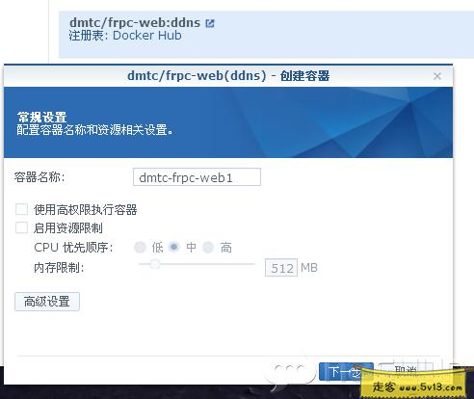474x399 pixels.
Task: Click the 512 MB memory value box
Action: tap(281, 268)
